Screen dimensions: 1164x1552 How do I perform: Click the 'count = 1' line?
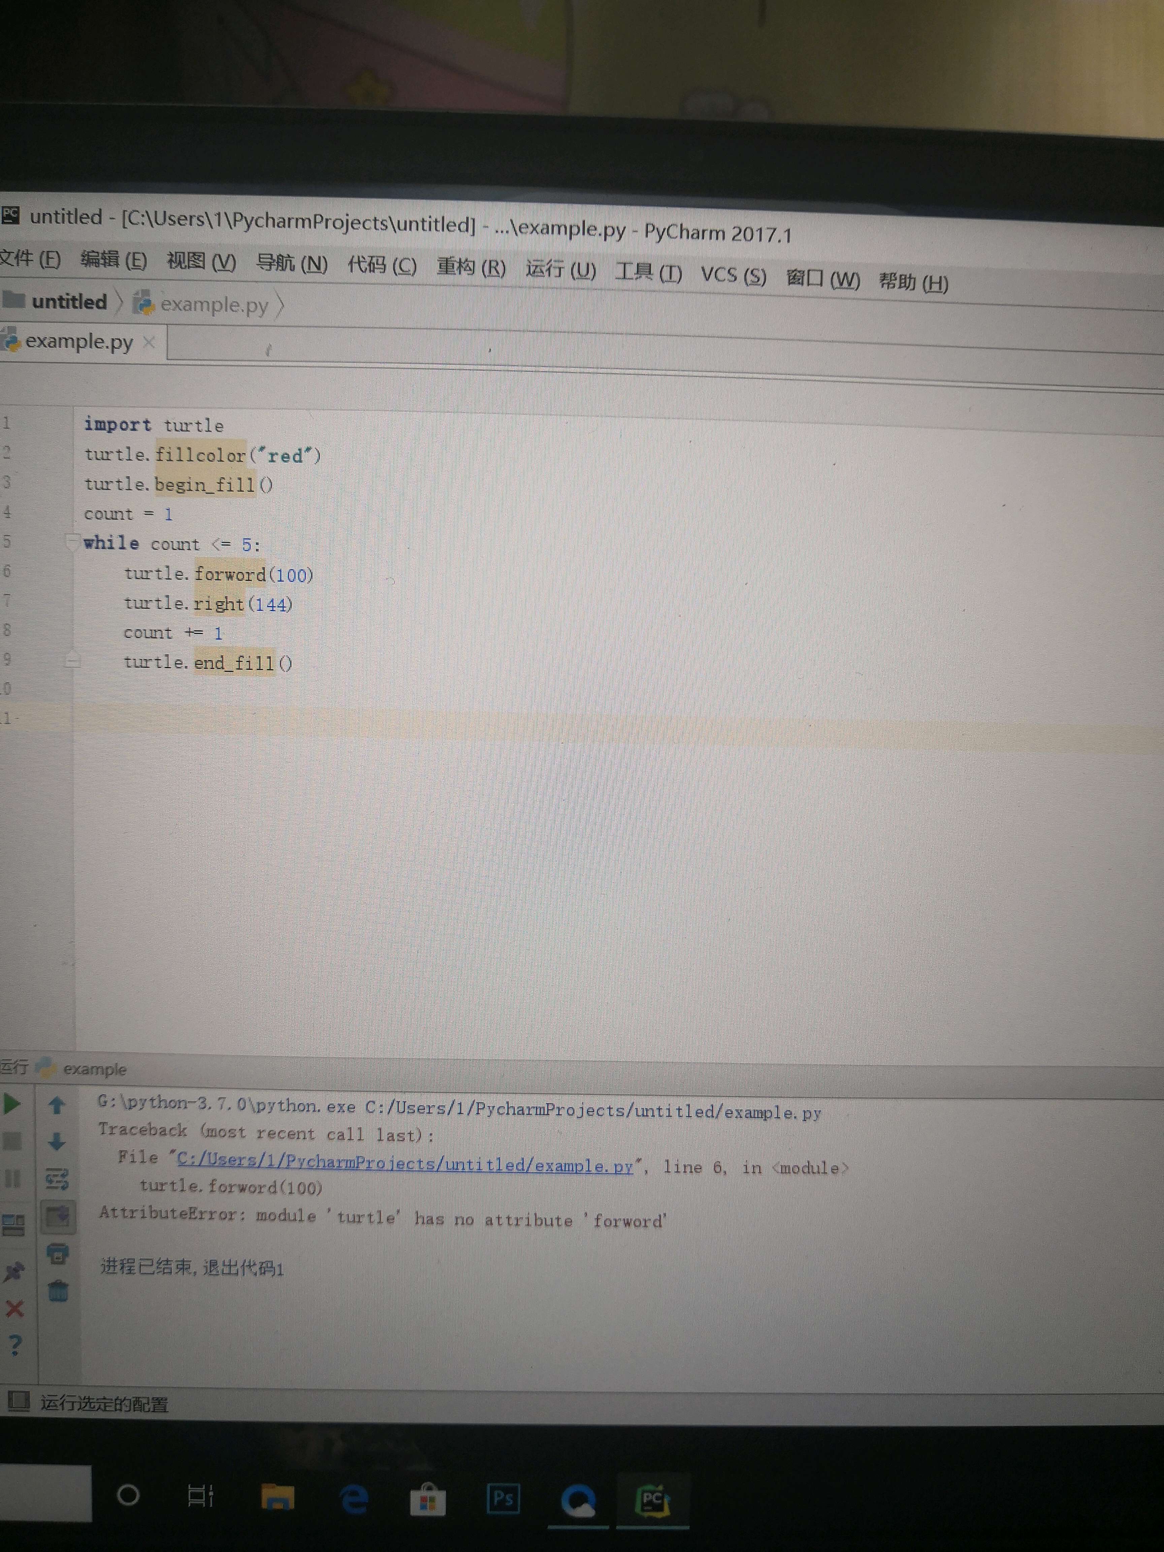(128, 514)
